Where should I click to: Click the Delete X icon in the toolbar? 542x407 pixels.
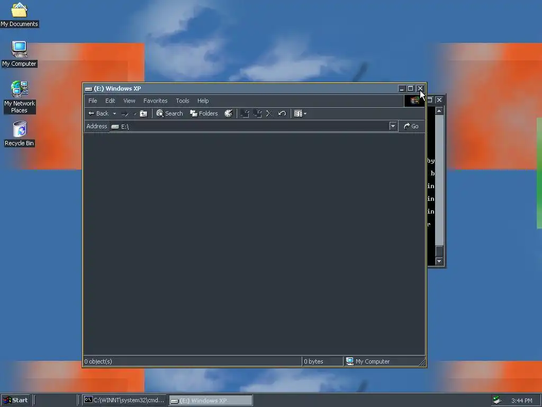pyautogui.click(x=269, y=113)
